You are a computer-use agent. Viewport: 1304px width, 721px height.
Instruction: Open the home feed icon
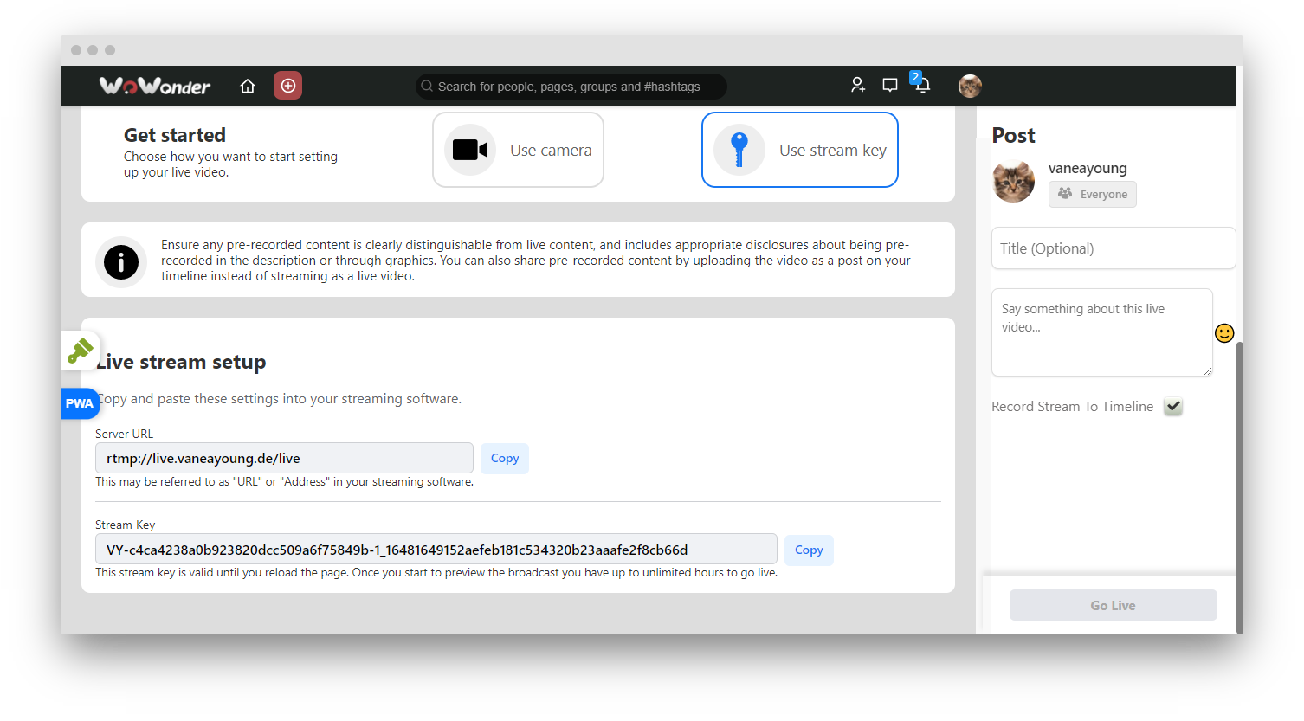248,85
